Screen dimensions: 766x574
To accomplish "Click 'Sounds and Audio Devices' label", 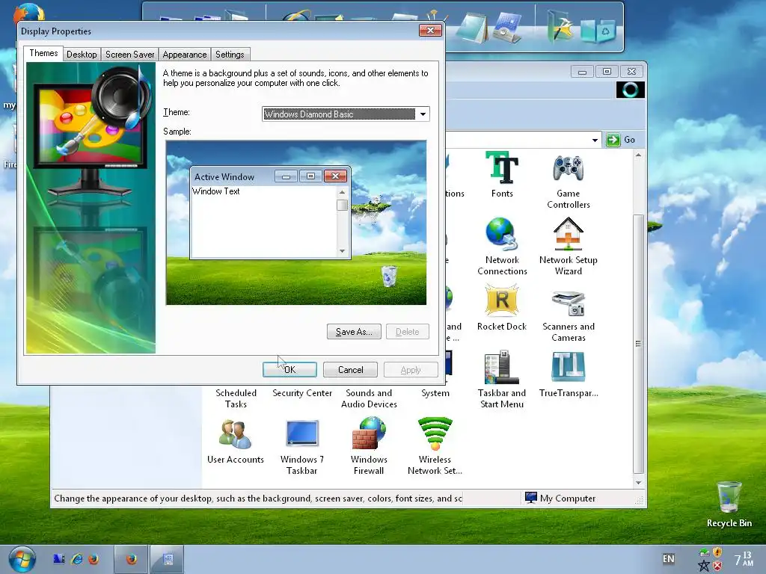I will coord(369,398).
